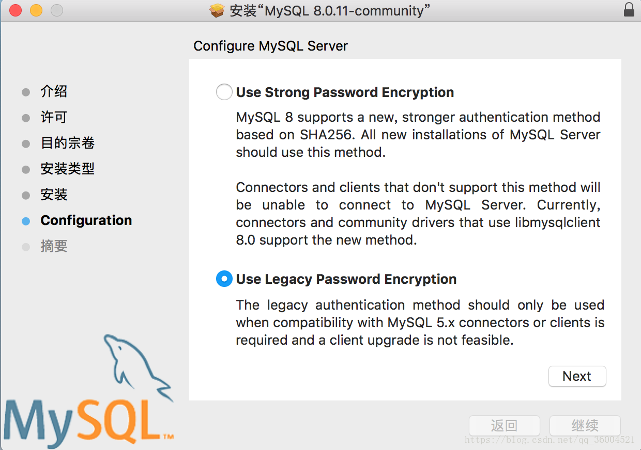The image size is (641, 450).
Task: Click the bullet next to 许可 step
Action: click(x=26, y=118)
